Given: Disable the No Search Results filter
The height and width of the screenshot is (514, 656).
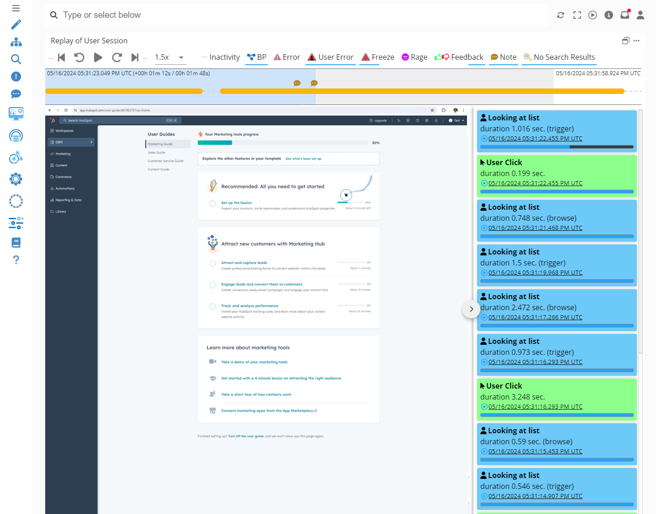Looking at the screenshot, I should click(559, 57).
